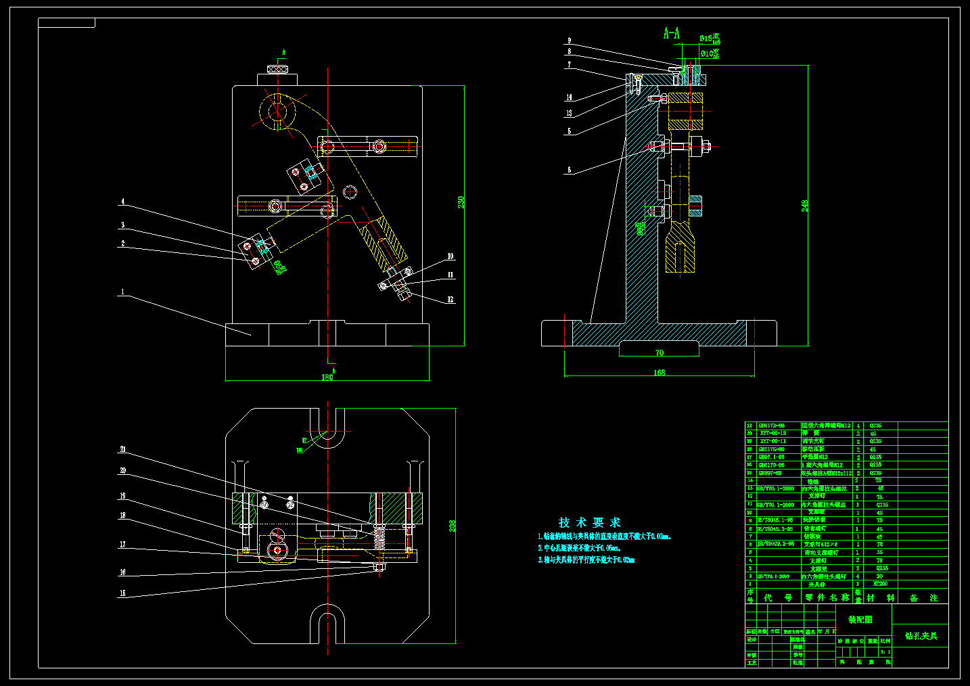Click the 'Ø15' fit dimension text
Screen dimensions: 970x686
point(710,39)
